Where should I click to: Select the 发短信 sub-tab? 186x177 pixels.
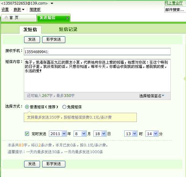coord(30,29)
